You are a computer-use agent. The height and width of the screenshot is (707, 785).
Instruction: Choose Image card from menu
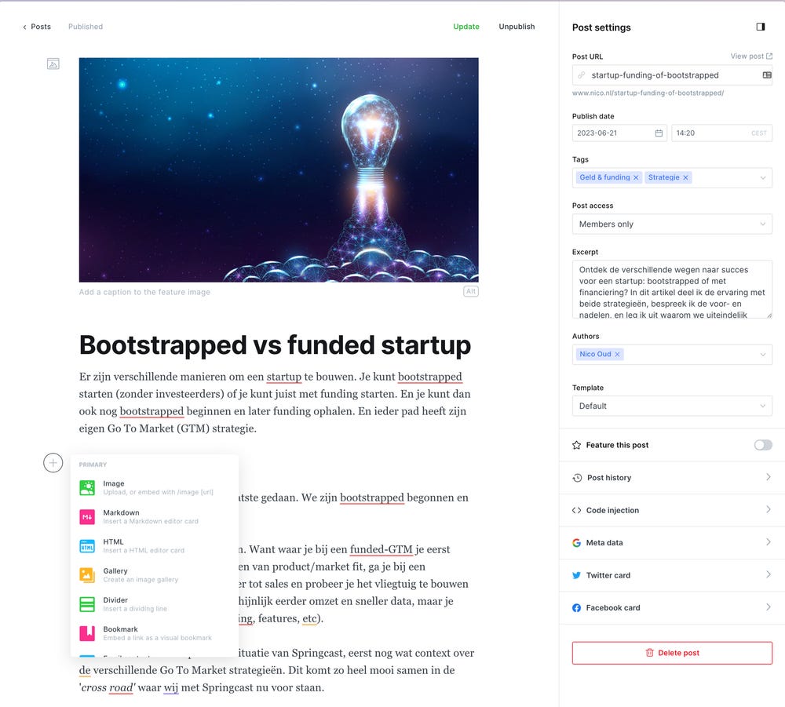[155, 487]
